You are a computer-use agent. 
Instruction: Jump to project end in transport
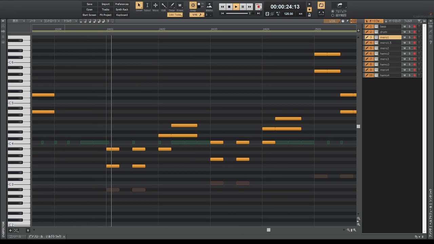point(258,14)
